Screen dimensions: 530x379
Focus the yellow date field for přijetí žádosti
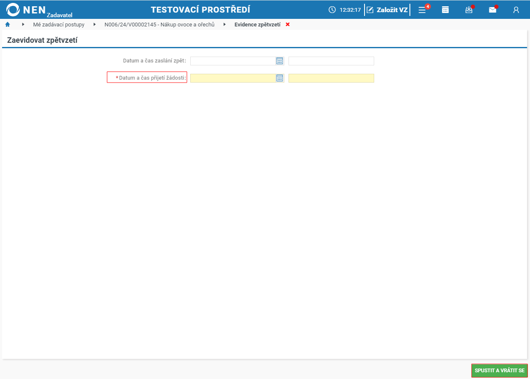pyautogui.click(x=233, y=78)
